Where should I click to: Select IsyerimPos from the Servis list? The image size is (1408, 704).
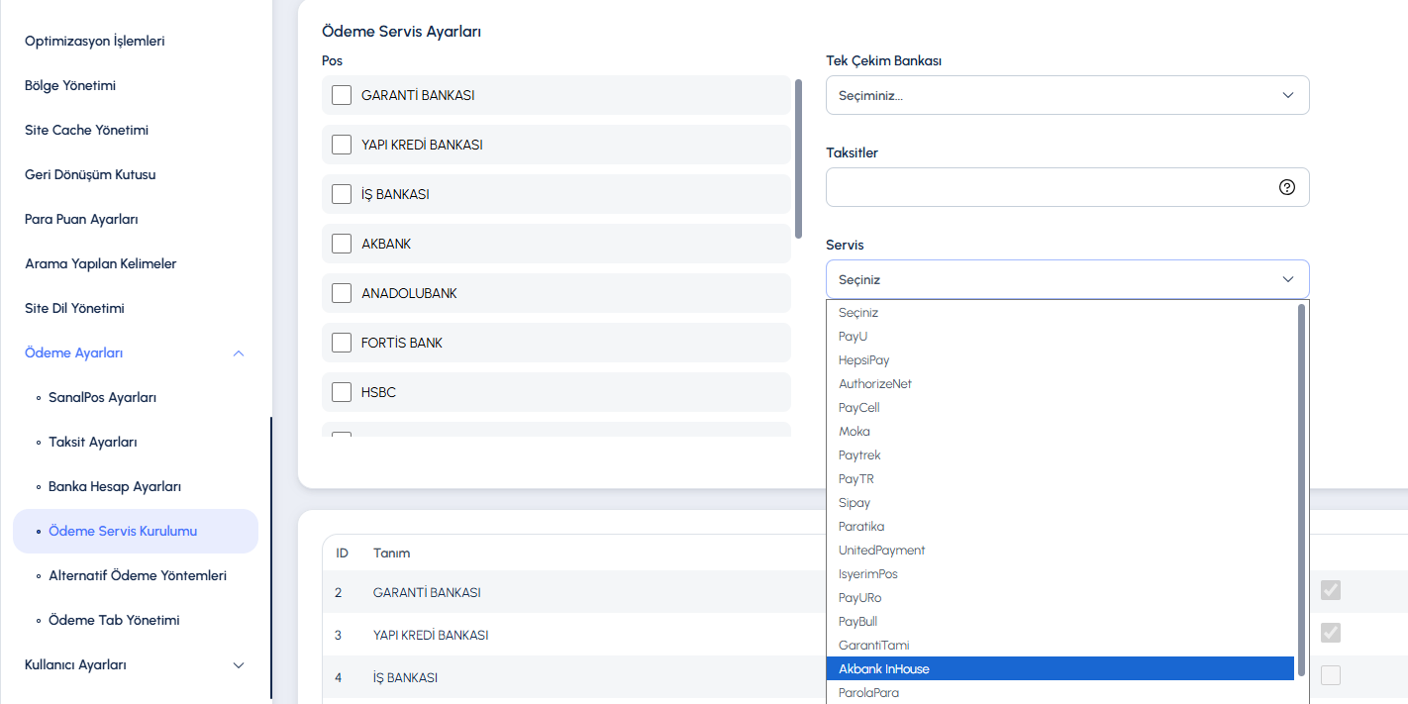click(1060, 574)
